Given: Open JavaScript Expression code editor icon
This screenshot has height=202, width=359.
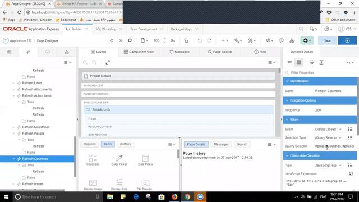Looking at the screenshot, I should 351,174.
